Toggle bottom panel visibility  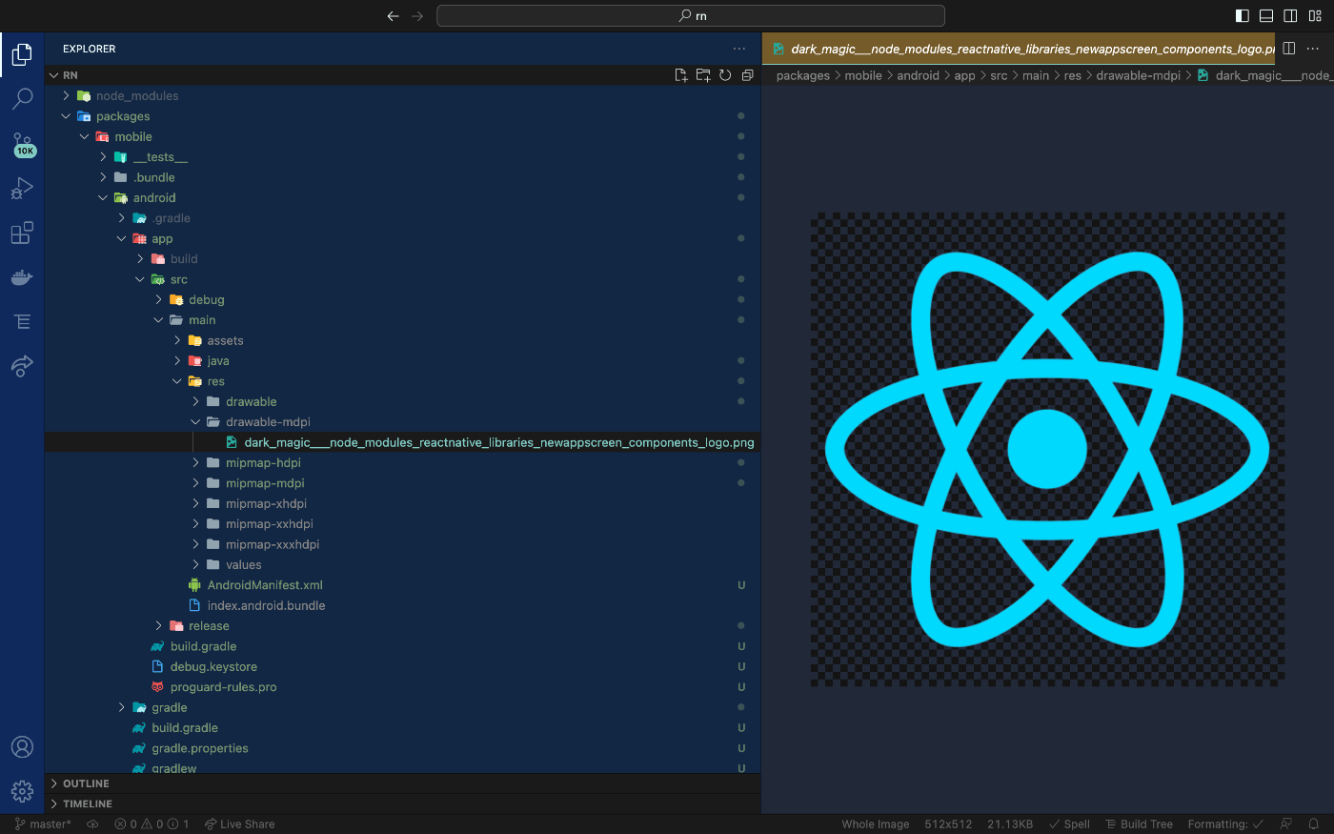pos(1266,16)
